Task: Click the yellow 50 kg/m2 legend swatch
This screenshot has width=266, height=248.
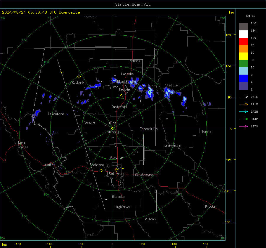Action: click(244, 56)
